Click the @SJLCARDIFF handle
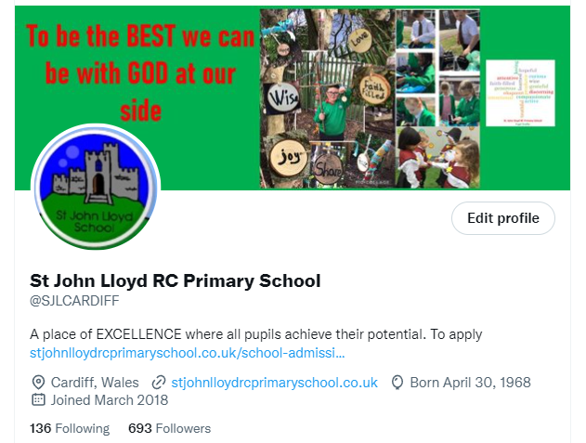The image size is (586, 443). click(x=74, y=301)
